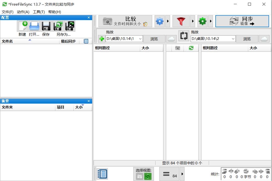The width and height of the screenshot is (272, 181).
Task: Add folder pair with green plus
Action: point(102,39)
